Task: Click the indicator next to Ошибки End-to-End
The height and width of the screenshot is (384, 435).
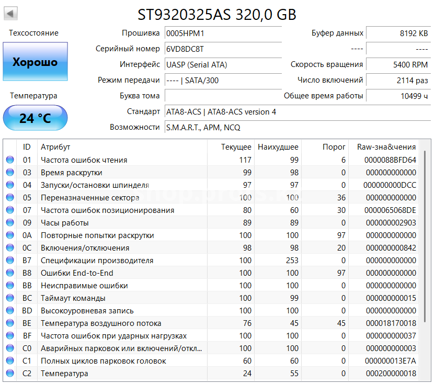Action: coord(9,273)
